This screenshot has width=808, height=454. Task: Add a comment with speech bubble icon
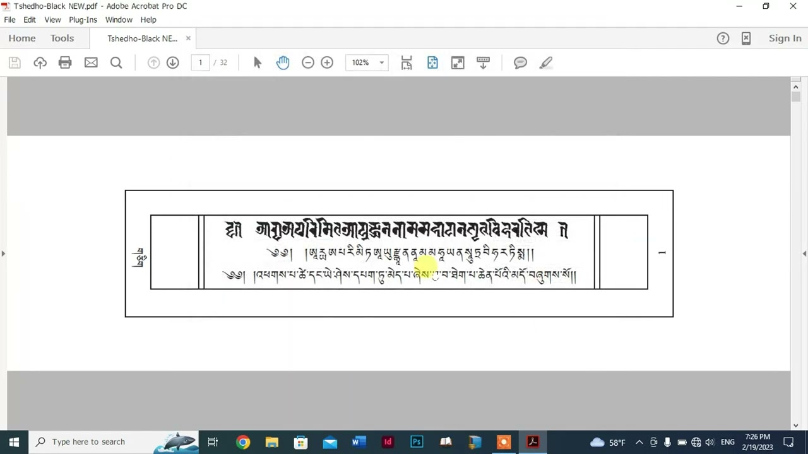[520, 62]
